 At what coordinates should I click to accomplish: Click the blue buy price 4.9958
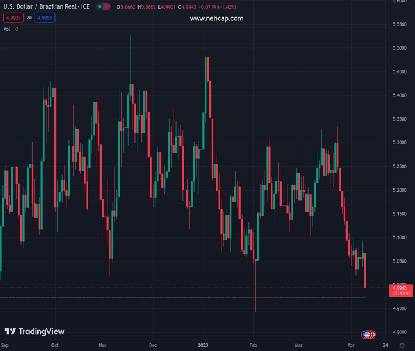pyautogui.click(x=44, y=18)
